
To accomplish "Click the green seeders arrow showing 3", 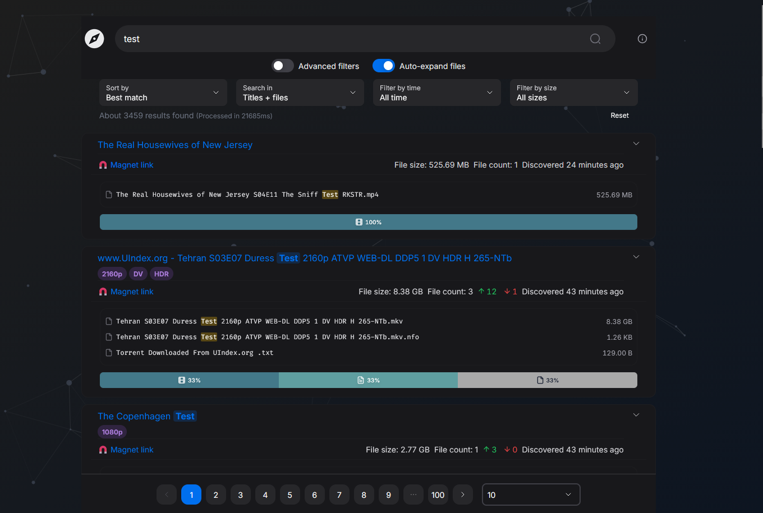I will point(486,450).
